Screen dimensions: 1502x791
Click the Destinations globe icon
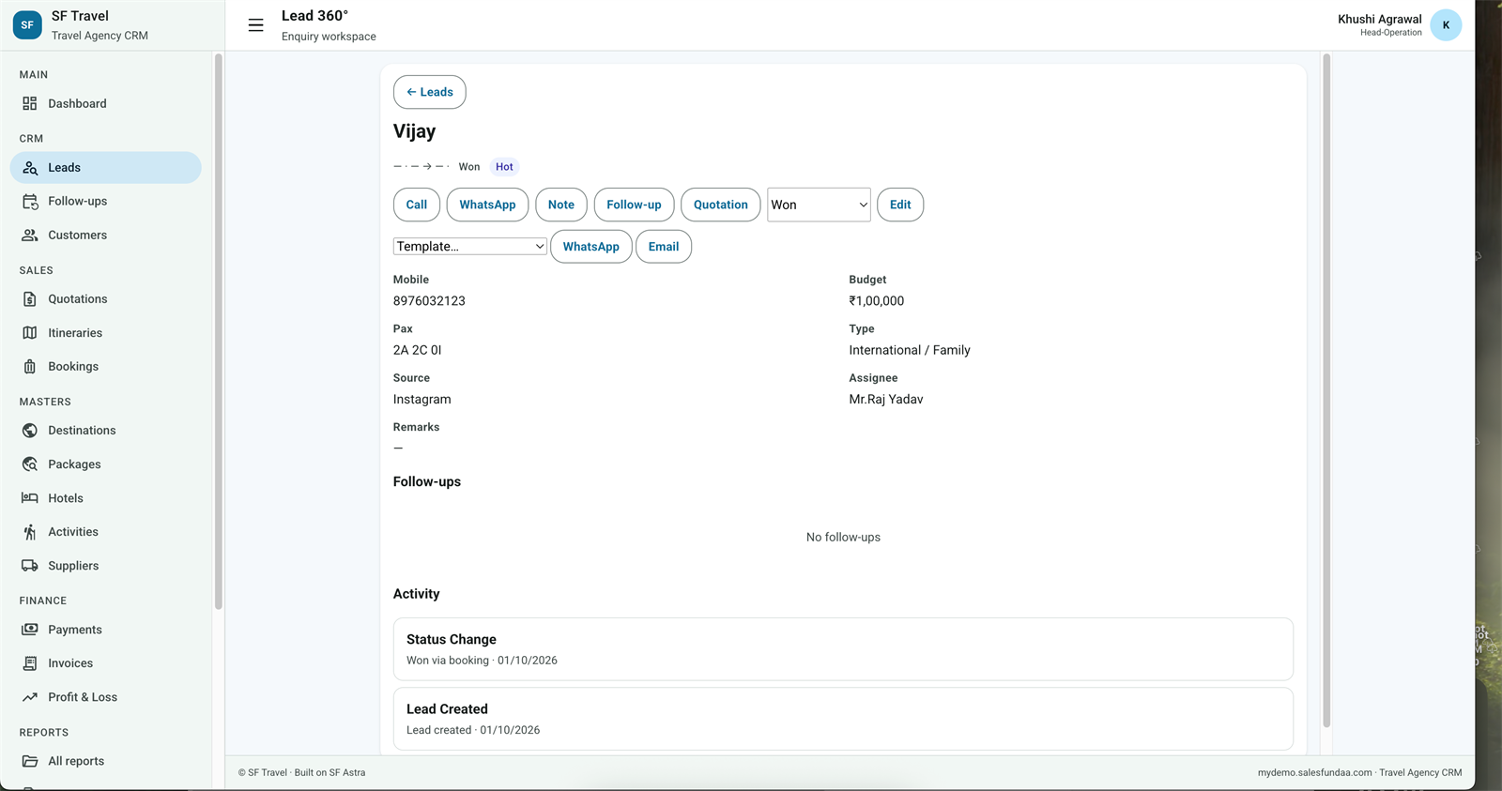pos(30,431)
